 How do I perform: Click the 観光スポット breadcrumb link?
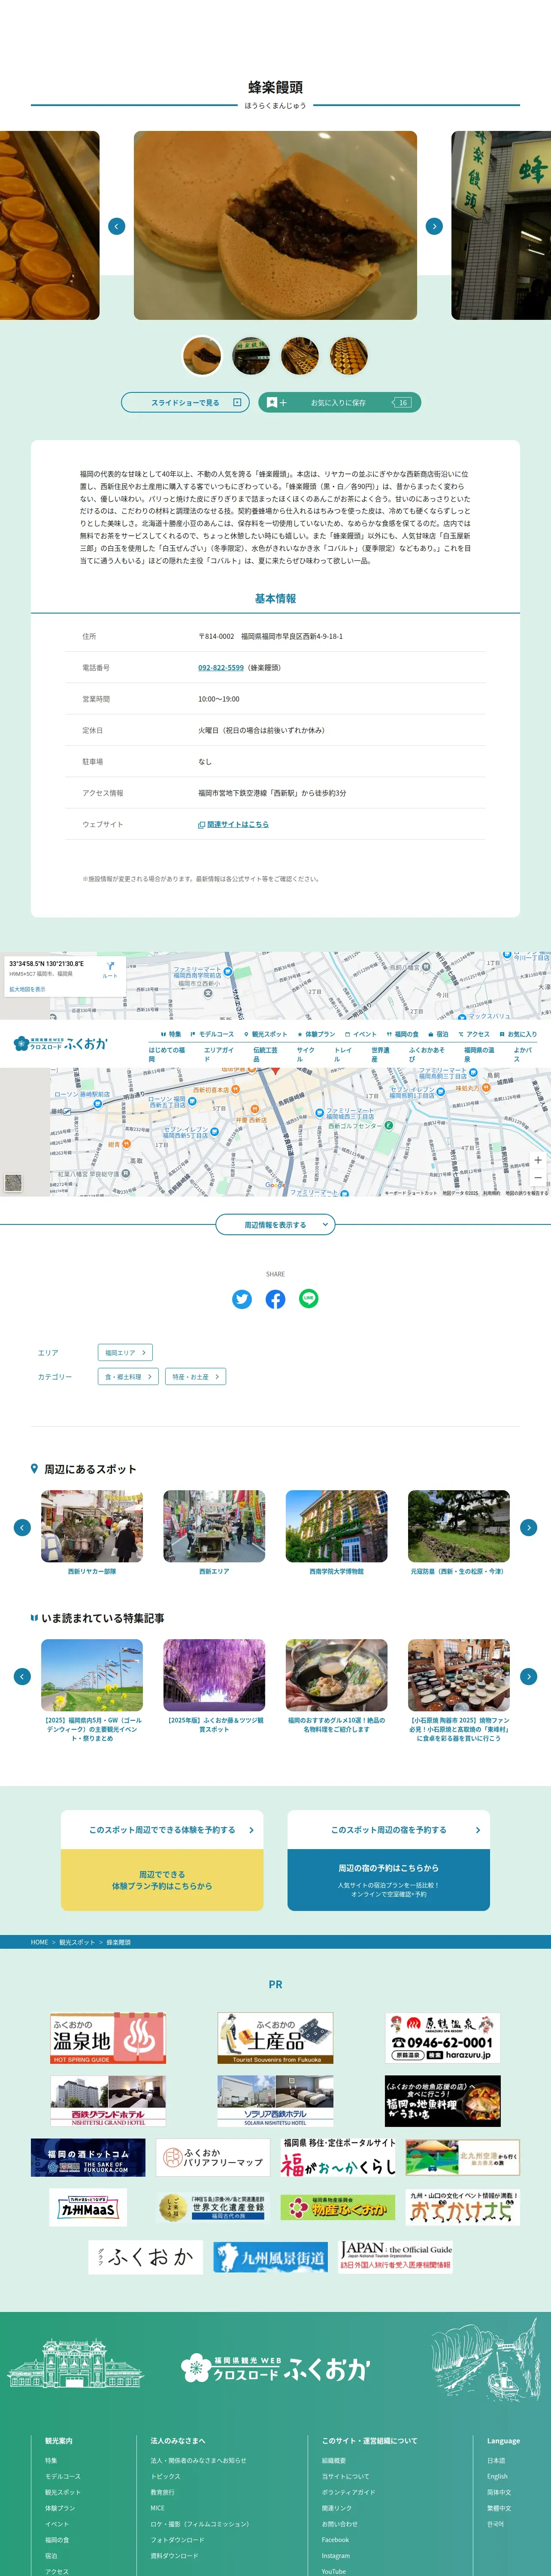click(77, 1942)
